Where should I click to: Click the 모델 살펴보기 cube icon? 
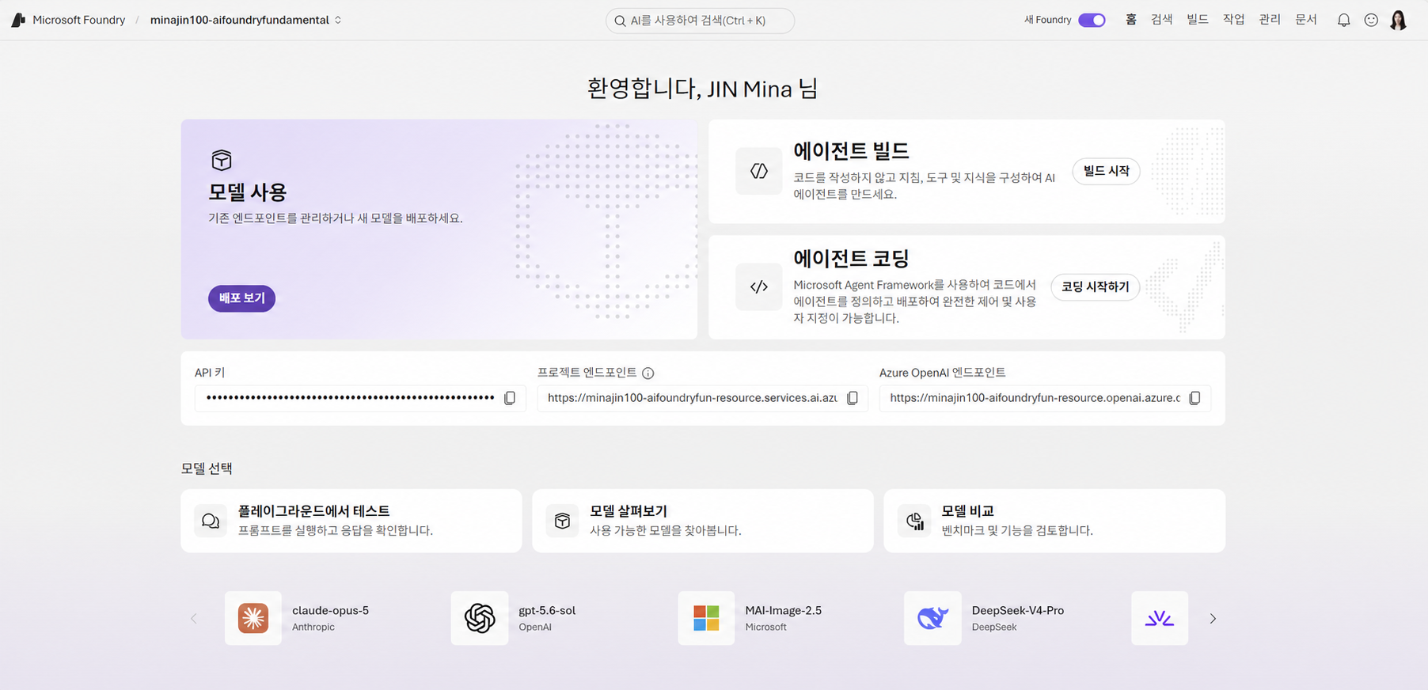[x=562, y=521]
